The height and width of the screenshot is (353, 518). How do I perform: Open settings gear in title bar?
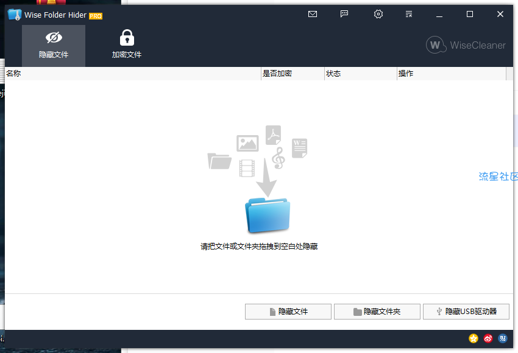point(378,14)
